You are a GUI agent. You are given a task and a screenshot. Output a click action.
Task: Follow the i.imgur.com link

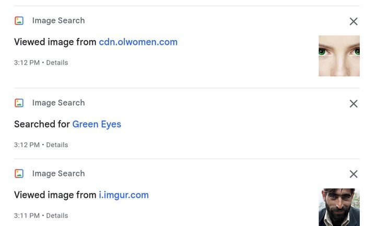[124, 195]
